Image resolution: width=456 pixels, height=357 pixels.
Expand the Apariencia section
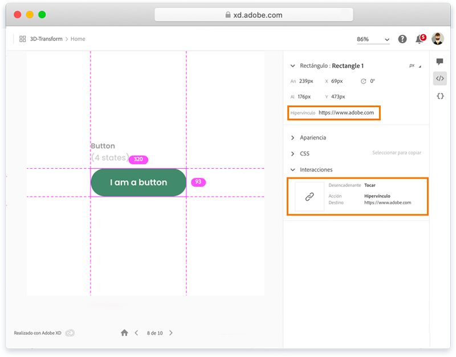[x=293, y=138]
